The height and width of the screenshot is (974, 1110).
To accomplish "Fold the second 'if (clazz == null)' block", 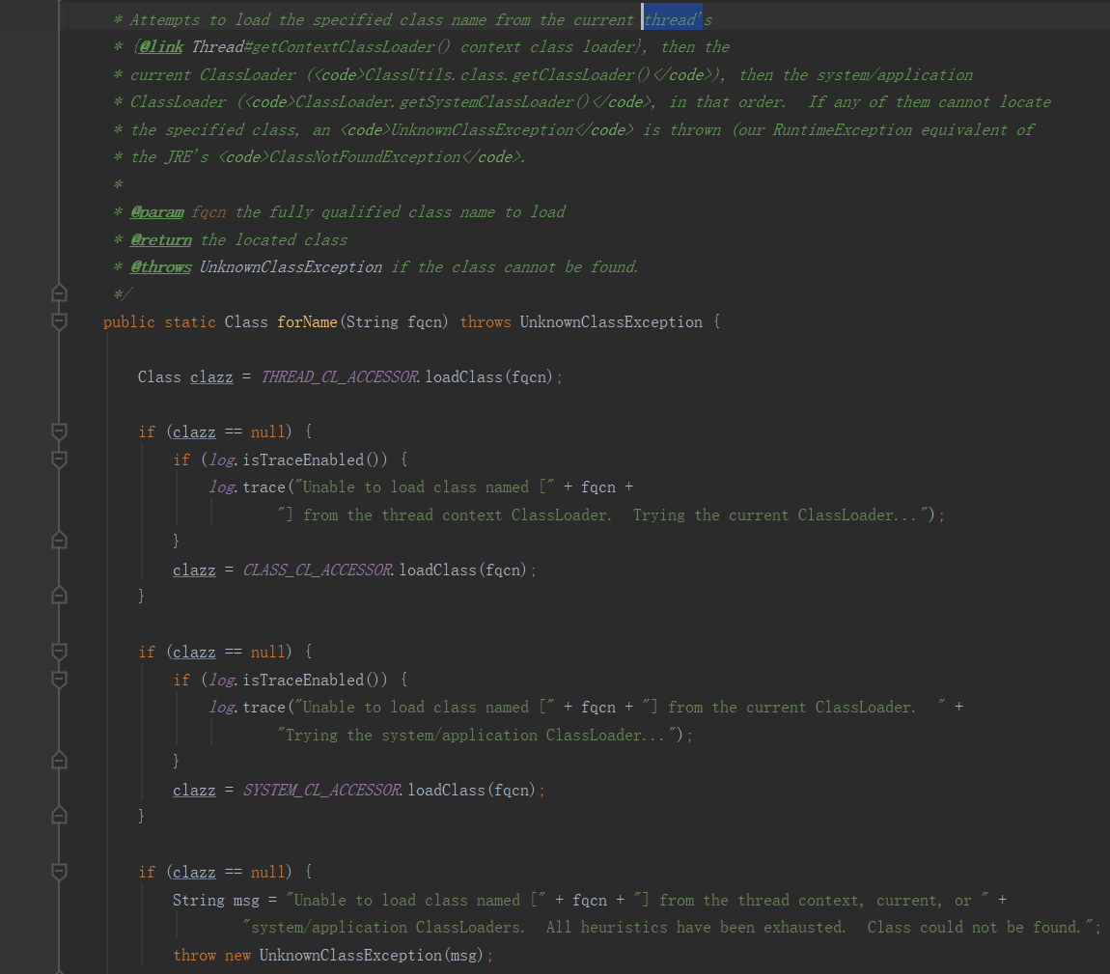I will pyautogui.click(x=59, y=652).
